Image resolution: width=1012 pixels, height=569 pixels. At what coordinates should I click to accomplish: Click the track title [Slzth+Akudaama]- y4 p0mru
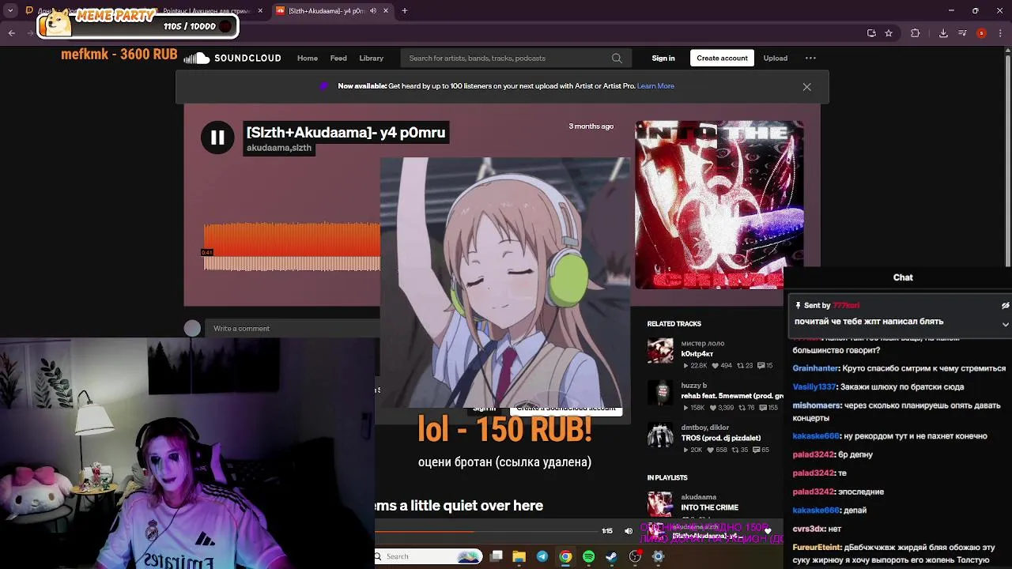pyautogui.click(x=346, y=133)
